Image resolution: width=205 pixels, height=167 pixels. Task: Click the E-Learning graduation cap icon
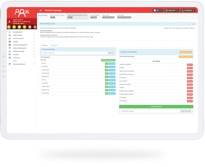9,58
